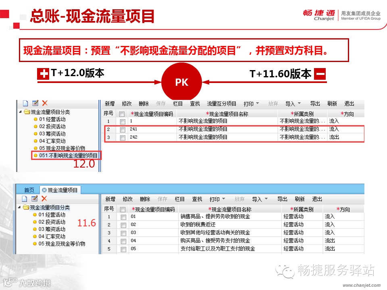
Task: Check the box for row with code 01
Action: 123,217
